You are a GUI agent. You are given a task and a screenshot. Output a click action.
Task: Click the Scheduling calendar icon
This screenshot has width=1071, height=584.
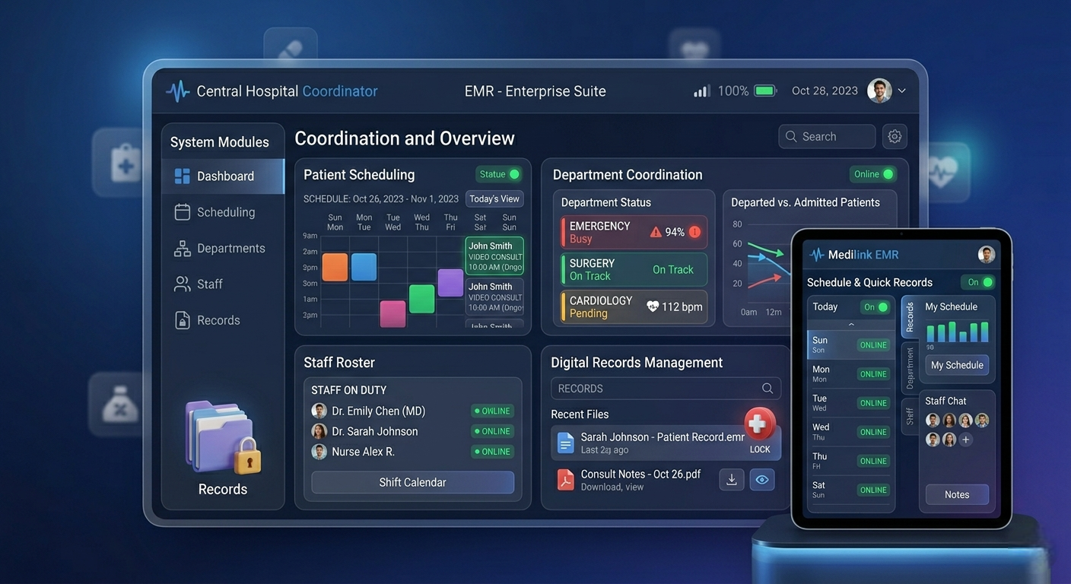click(183, 212)
